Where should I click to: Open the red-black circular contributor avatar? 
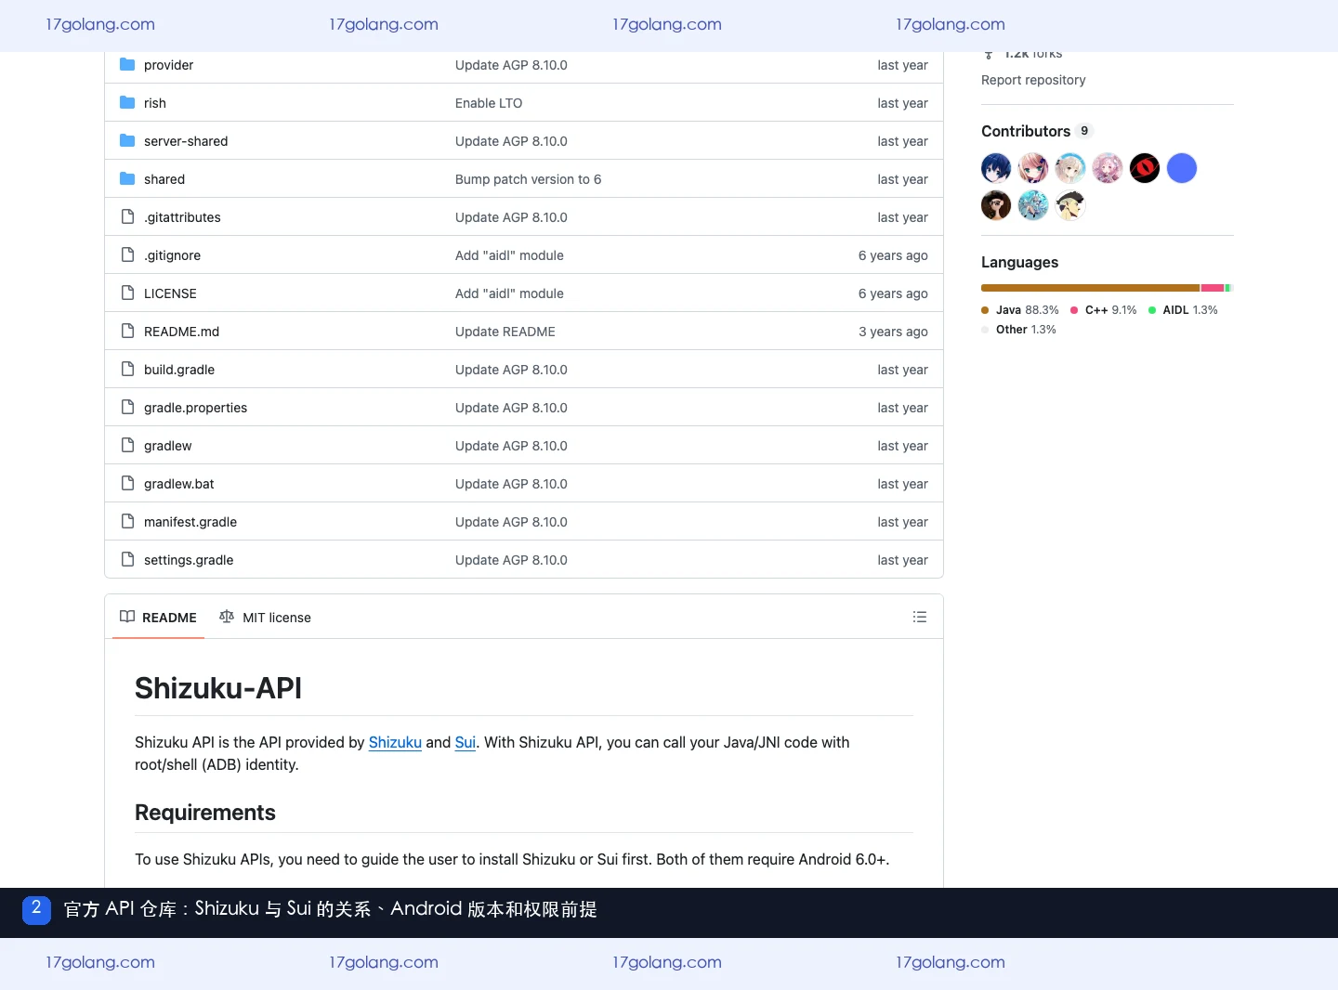point(1145,168)
